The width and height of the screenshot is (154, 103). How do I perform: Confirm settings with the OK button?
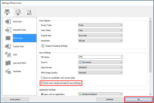point(139,99)
